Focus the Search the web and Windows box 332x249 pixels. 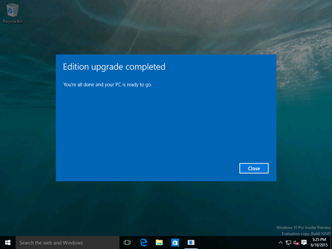[67, 243]
